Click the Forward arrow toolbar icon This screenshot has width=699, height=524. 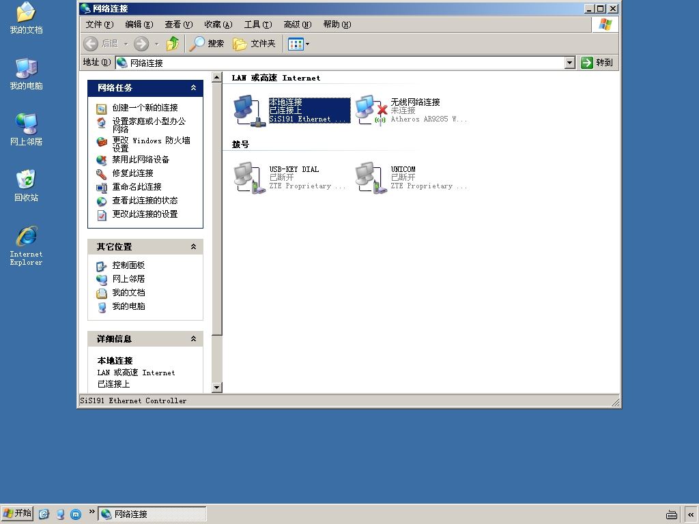[141, 44]
